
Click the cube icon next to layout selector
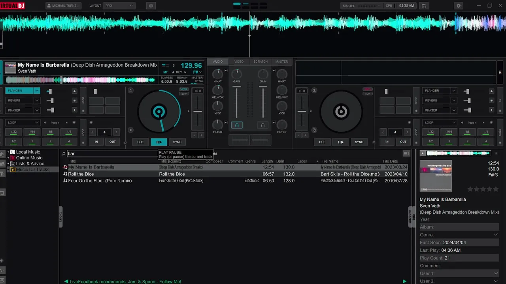(x=151, y=6)
